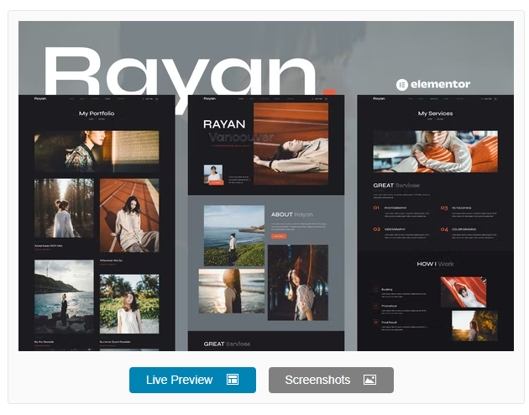Click the layout icon in Live Preview
This screenshot has width=529, height=415.
(233, 380)
